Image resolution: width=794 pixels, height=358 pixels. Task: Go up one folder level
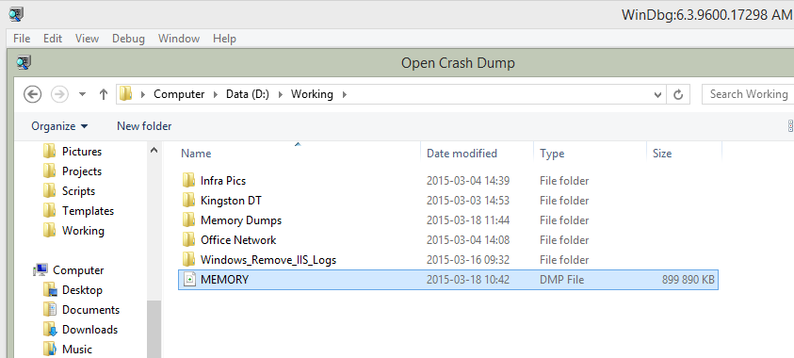tap(104, 94)
